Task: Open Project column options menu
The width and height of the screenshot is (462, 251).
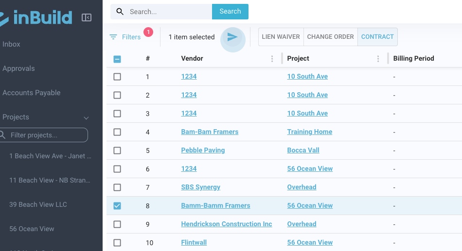Action: click(x=378, y=59)
